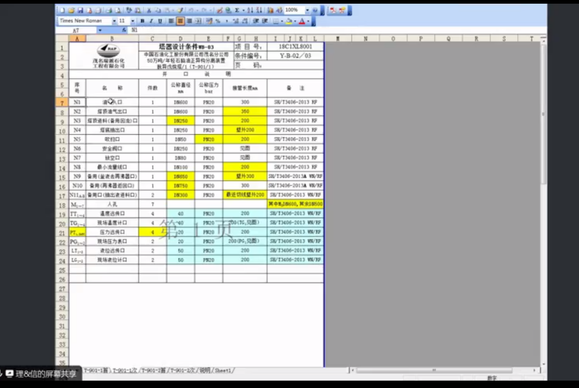Screen dimensions: 579x388
Task: Switch to the T-901-2首 sheet tab
Action: point(154,370)
